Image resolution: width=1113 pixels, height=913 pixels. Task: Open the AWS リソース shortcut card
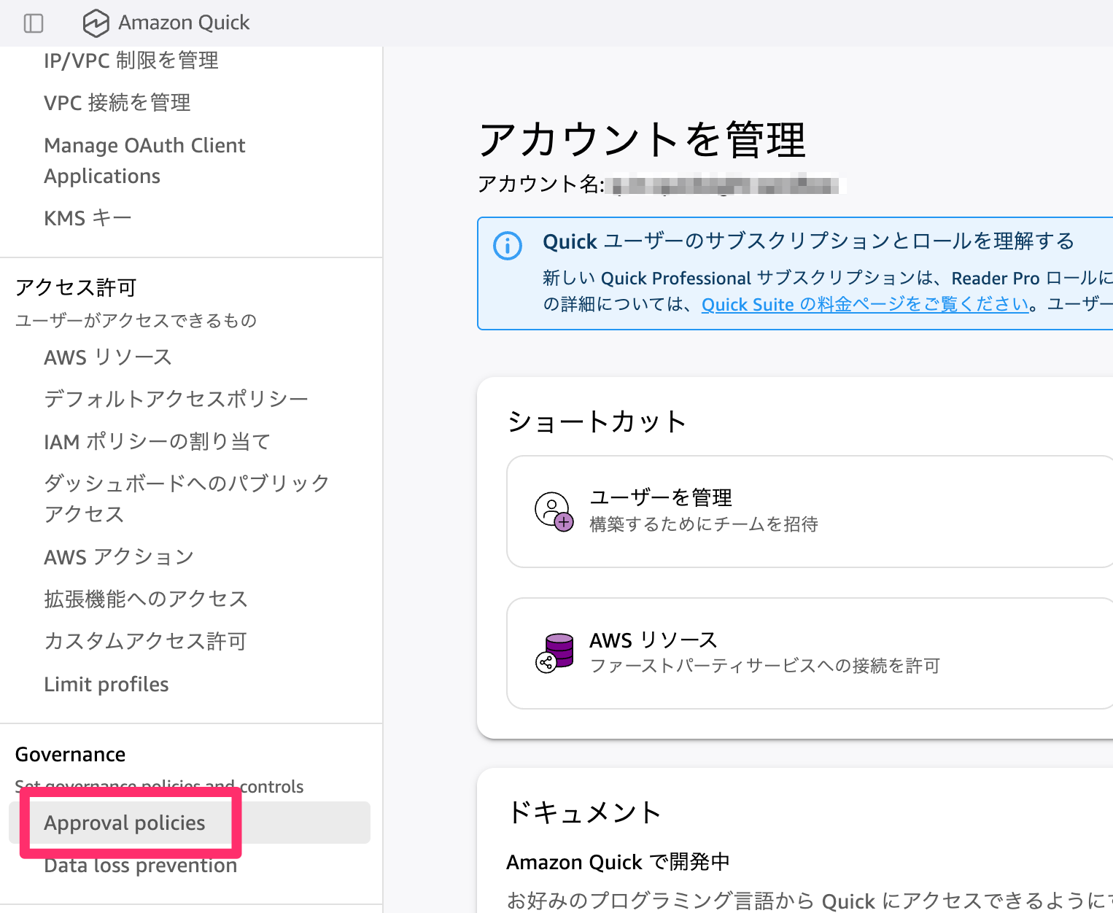810,653
